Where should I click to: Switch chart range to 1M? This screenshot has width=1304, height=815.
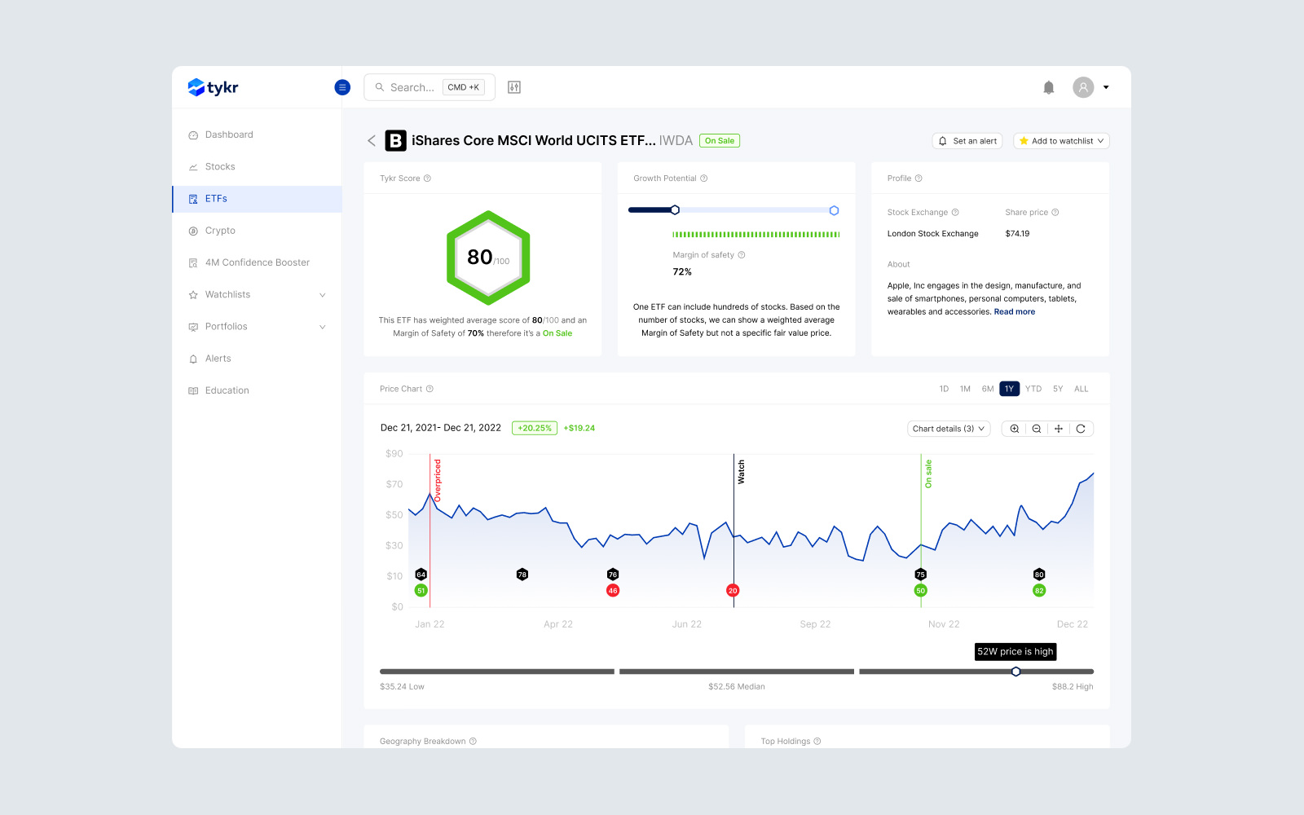tap(965, 389)
